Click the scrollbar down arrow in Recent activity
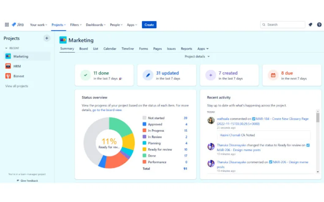324x202 pixels. (x=318, y=172)
